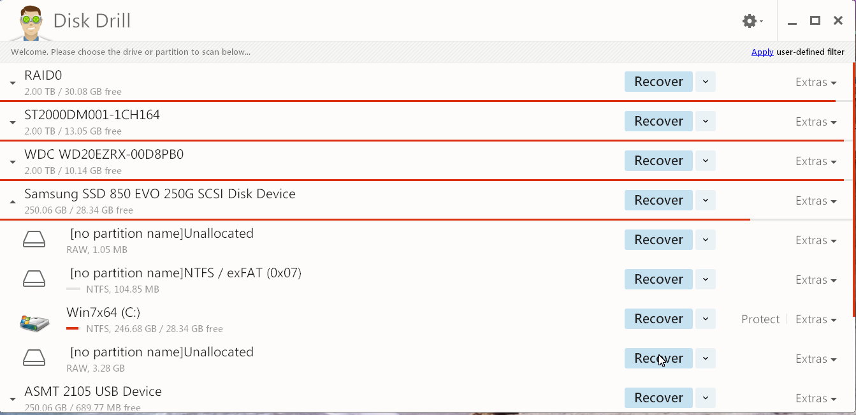Open the settings gear menu
The height and width of the screenshot is (415, 856).
753,21
